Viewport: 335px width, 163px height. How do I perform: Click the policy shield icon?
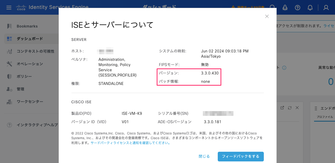(x=9, y=77)
